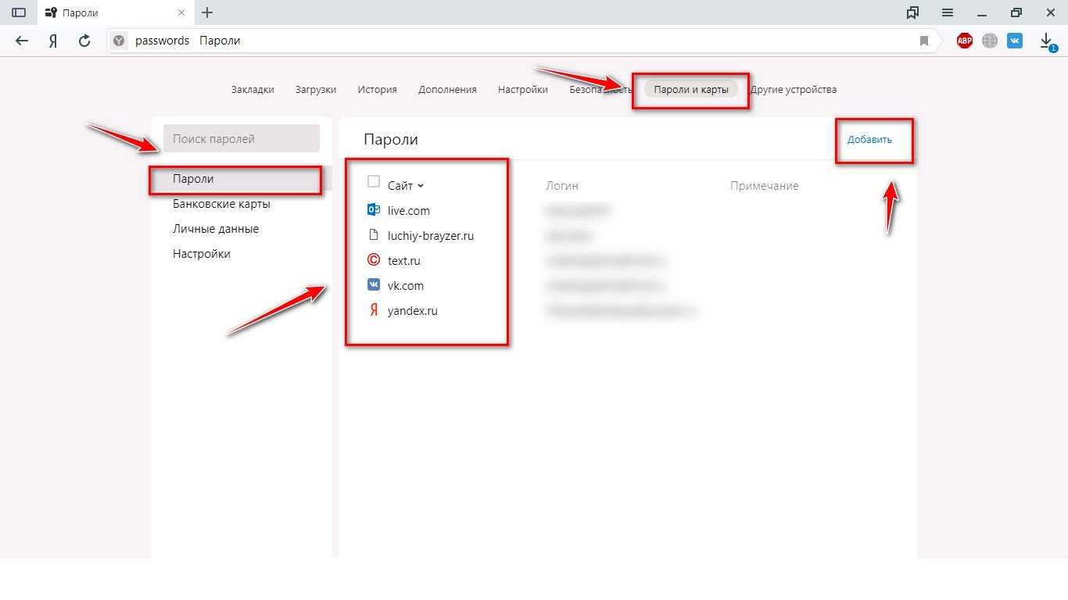
Task: Toggle the side panel icon in title bar
Action: 19,12
